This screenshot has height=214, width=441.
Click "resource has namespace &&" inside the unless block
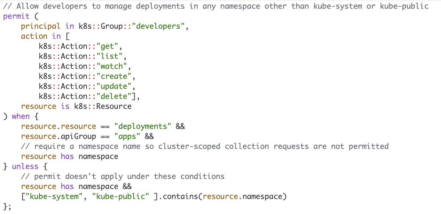tap(76, 186)
